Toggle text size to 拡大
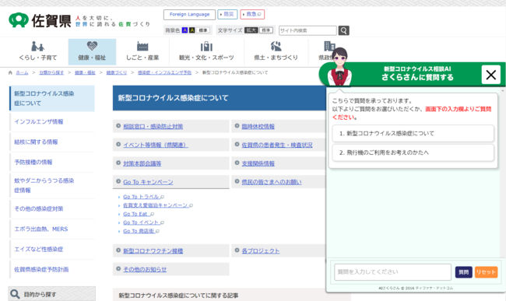The image size is (506, 301). (251, 30)
